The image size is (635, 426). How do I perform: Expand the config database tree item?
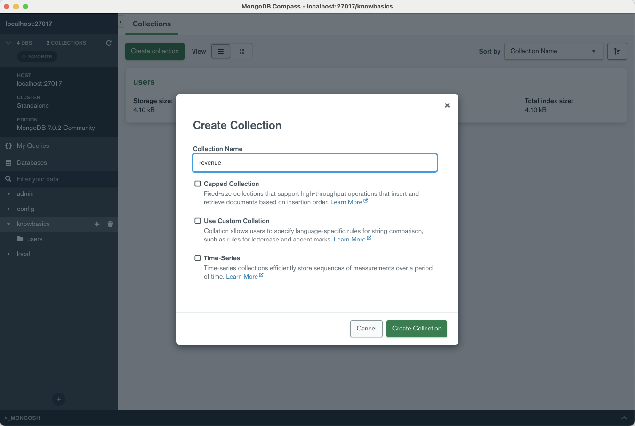pyautogui.click(x=8, y=209)
